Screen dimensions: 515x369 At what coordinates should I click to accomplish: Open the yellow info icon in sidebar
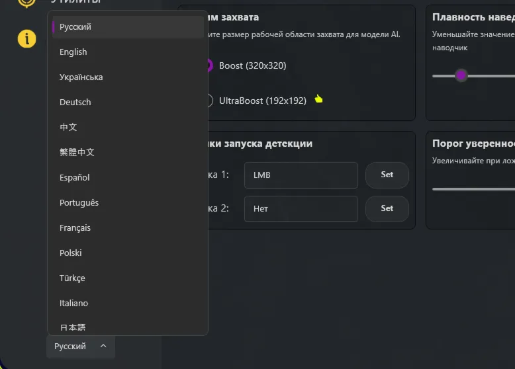coord(26,39)
